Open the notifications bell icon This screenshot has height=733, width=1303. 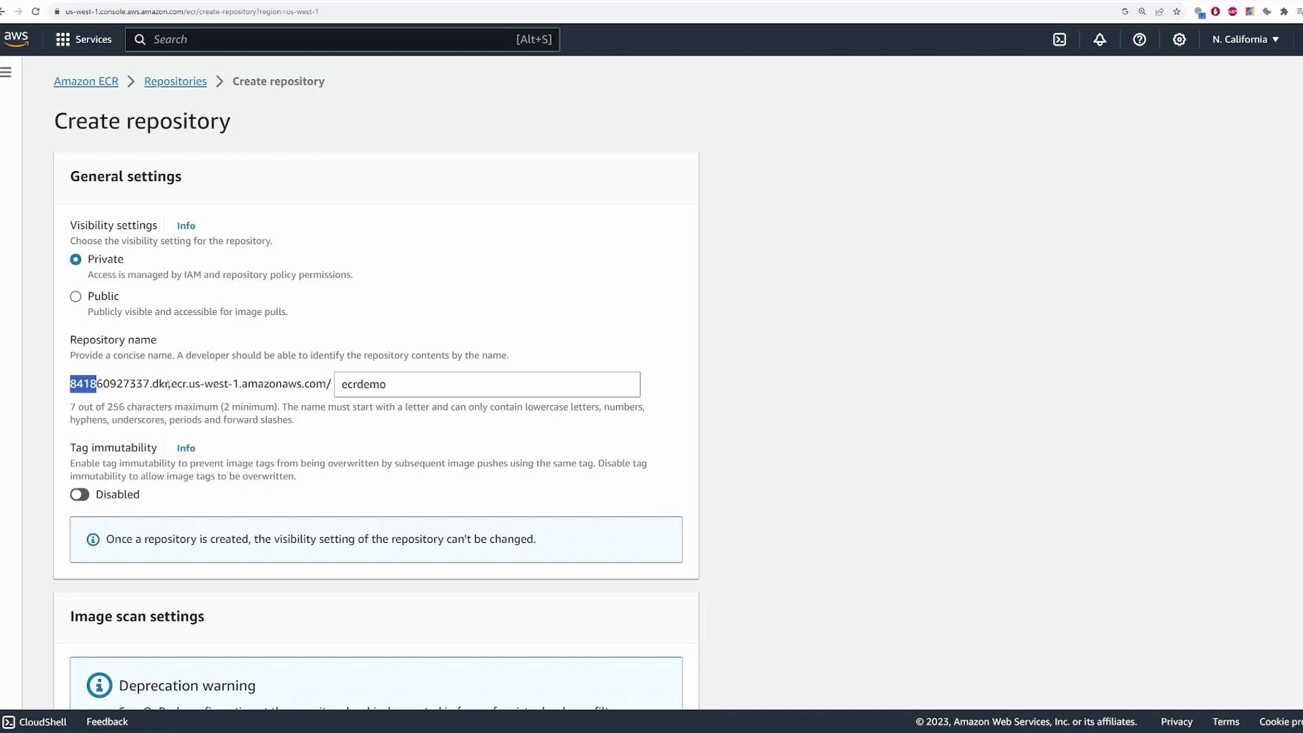(x=1099, y=39)
